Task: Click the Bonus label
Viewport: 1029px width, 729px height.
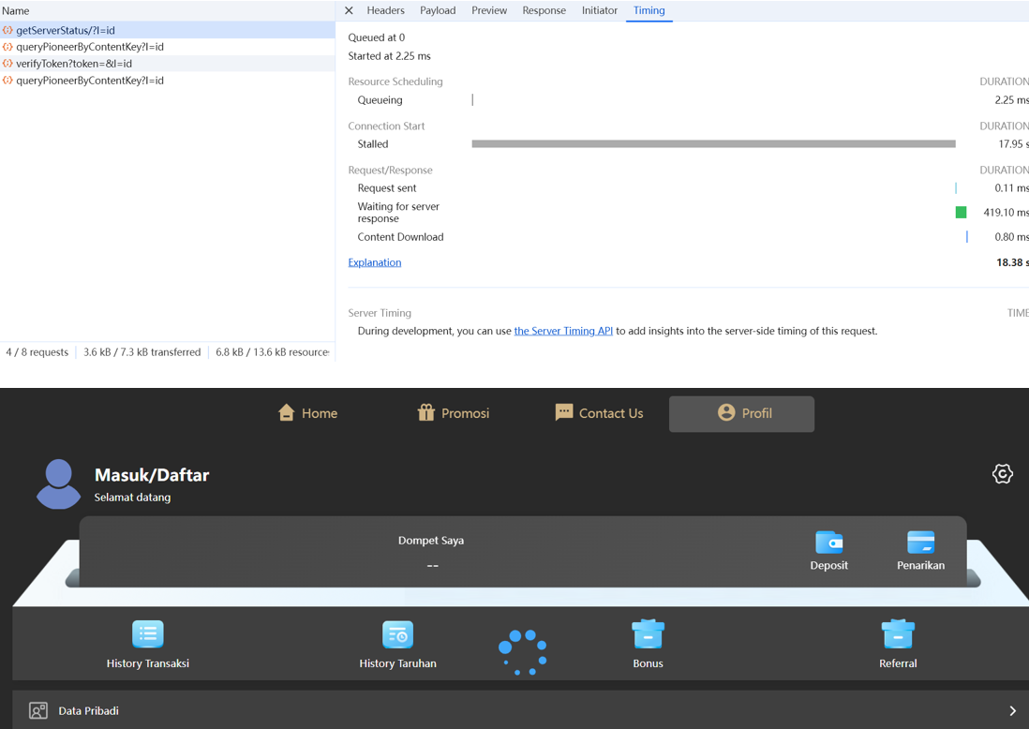Action: 648,663
